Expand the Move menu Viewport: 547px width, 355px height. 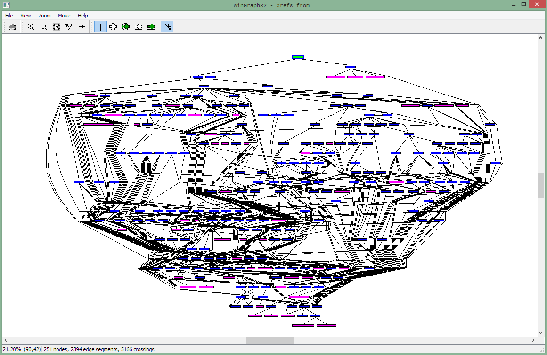point(64,16)
